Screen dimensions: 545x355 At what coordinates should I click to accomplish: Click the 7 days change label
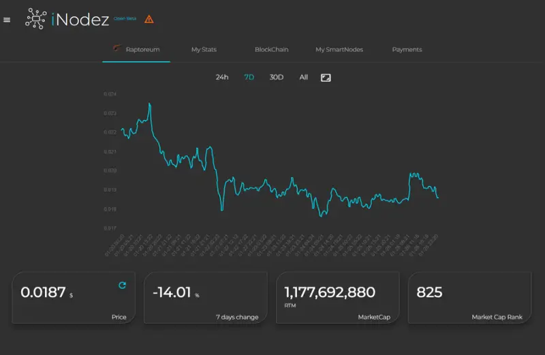coord(237,317)
